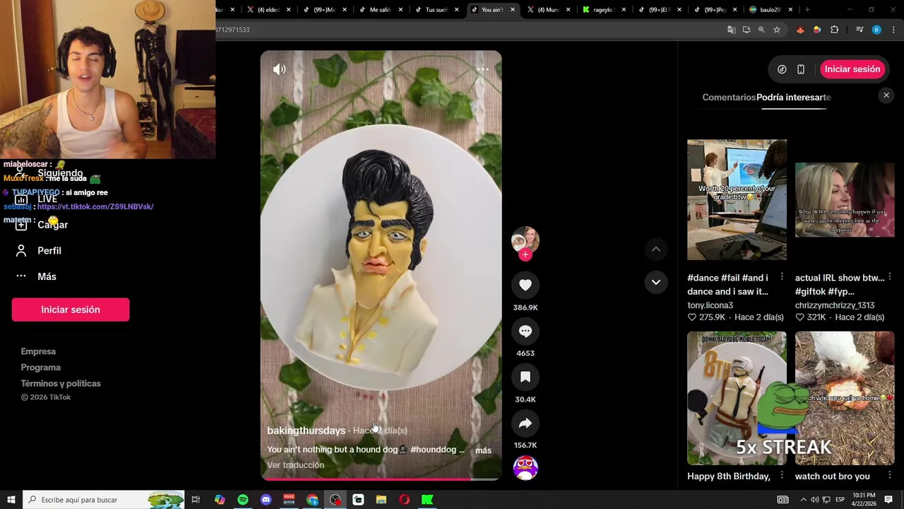Open the creator's profile avatar

tap(525, 239)
